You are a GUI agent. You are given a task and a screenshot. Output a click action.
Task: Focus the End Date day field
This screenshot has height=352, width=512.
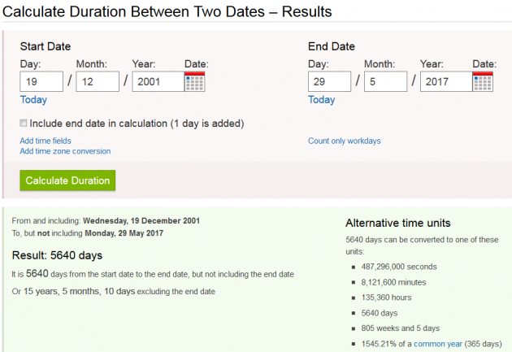click(x=330, y=81)
